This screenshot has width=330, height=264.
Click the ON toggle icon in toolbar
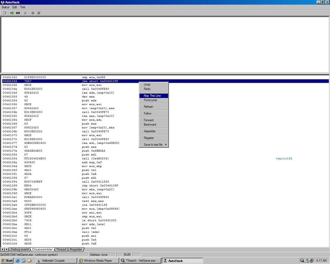(4, 13)
